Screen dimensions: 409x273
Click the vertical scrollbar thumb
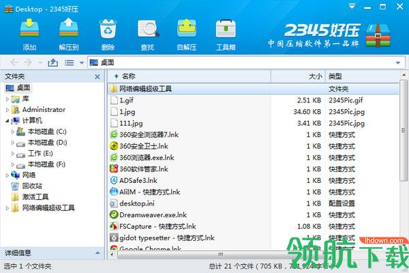pyautogui.click(x=404, y=130)
